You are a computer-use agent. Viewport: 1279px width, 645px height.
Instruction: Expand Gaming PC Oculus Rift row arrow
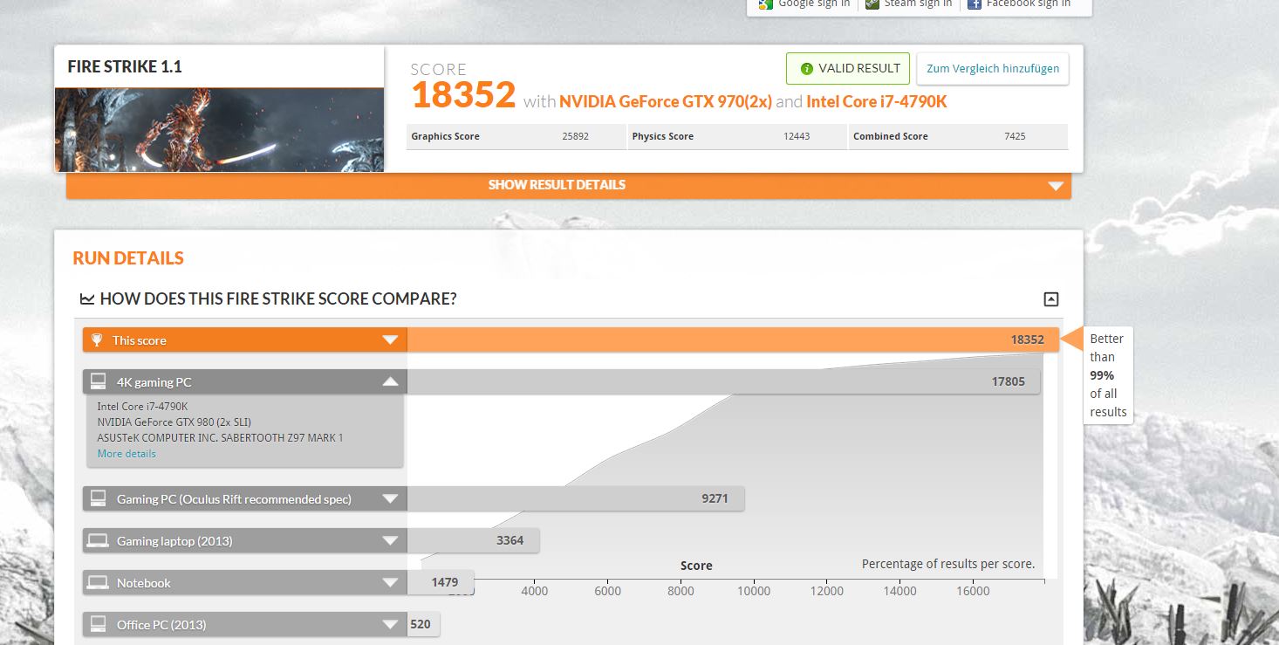coord(390,499)
